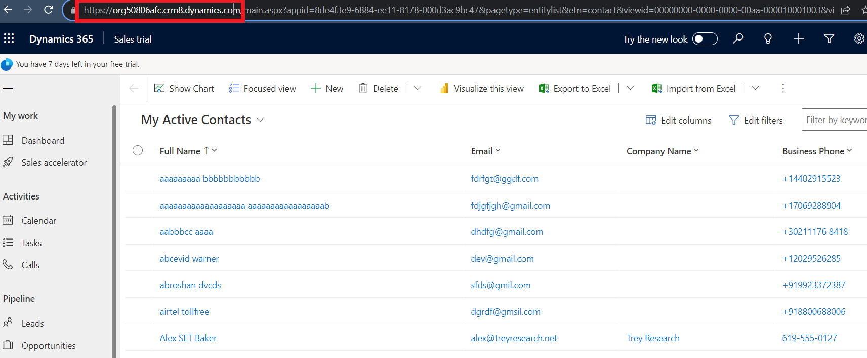Collapse the site map hamburger menu
This screenshot has width=867, height=358.
[8, 89]
